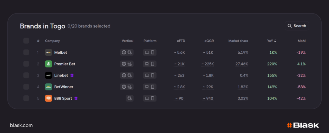Click the BetWinner logo icon
This screenshot has height=133, width=329.
[x=49, y=87]
